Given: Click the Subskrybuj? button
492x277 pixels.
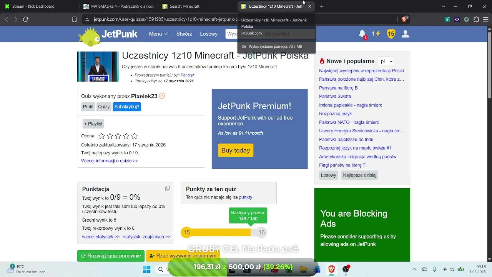Looking at the screenshot, I should (x=127, y=107).
